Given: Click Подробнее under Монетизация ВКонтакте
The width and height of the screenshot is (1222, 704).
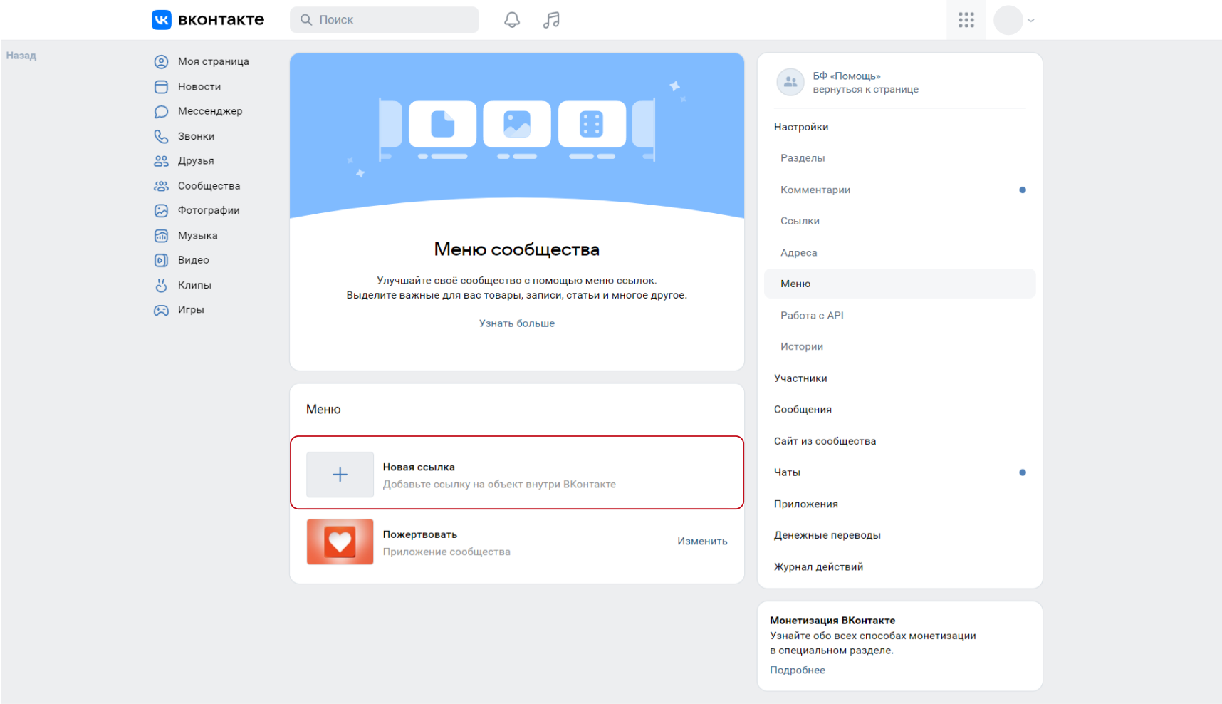Looking at the screenshot, I should point(798,671).
